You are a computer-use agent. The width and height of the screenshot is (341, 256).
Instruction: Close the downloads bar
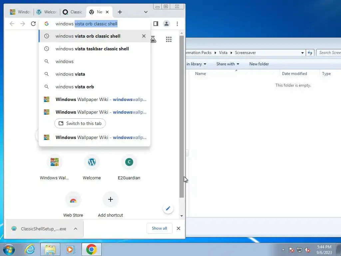(x=178, y=228)
